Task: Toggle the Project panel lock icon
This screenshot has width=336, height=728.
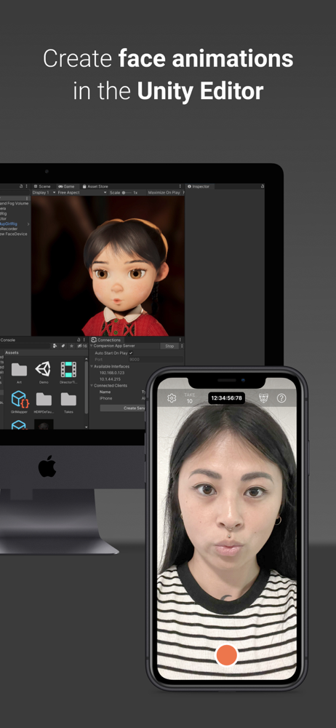Action: click(79, 340)
